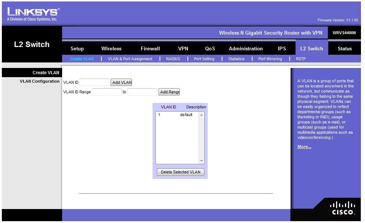Click Delete Selected VLAN button
This screenshot has width=365, height=223.
tap(180, 172)
